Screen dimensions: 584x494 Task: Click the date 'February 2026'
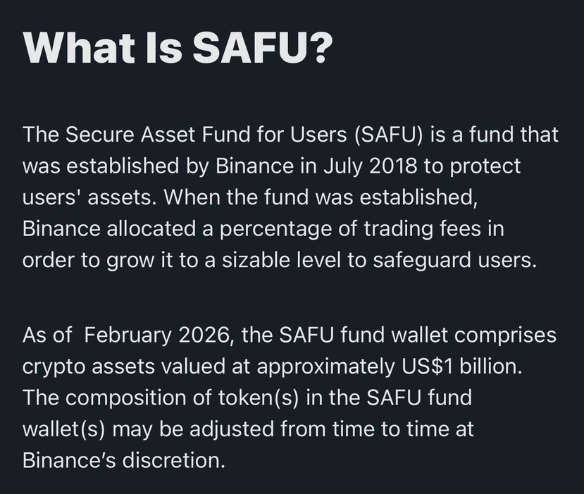[x=156, y=335]
